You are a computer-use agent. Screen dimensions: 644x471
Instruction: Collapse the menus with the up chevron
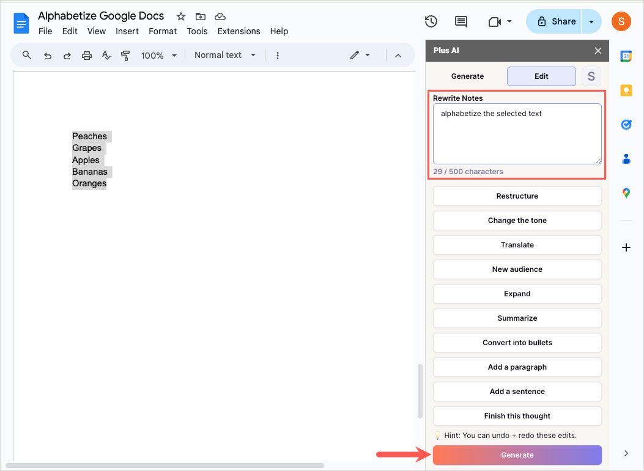(398, 56)
